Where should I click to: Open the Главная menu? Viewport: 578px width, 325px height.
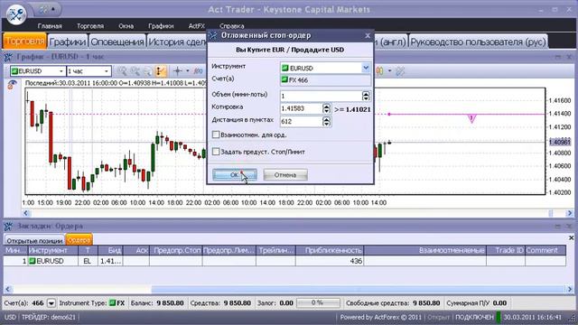pyautogui.click(x=50, y=26)
